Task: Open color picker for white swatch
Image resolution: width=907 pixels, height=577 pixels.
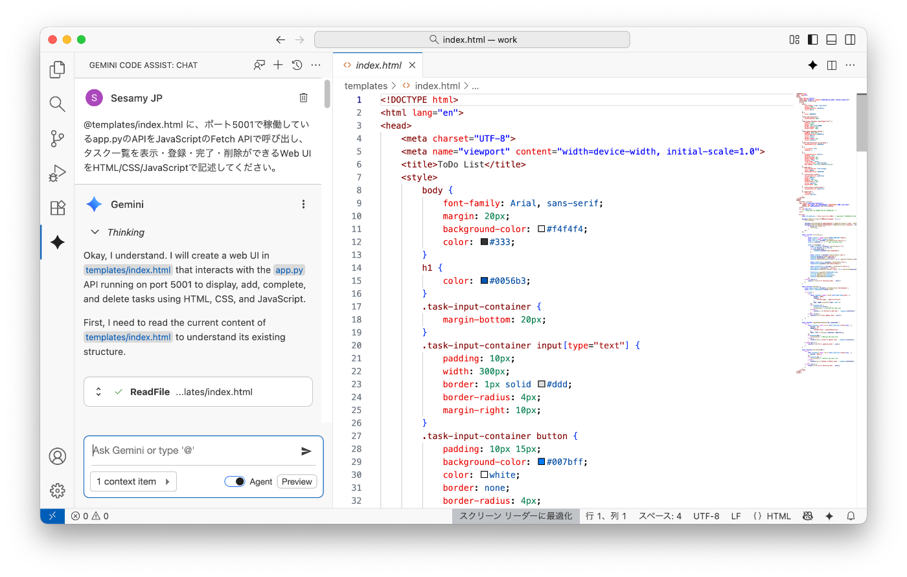Action: coord(485,475)
